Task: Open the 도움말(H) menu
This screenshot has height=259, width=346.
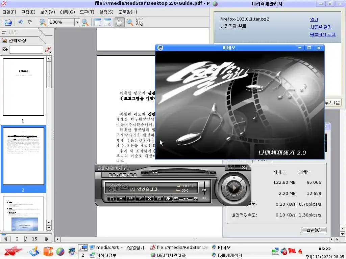Action: pyautogui.click(x=127, y=12)
